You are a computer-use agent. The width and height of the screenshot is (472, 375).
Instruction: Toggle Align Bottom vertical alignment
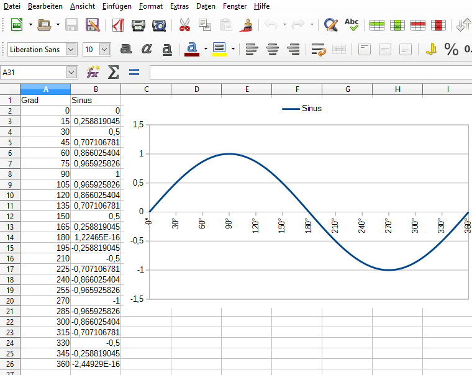406,49
